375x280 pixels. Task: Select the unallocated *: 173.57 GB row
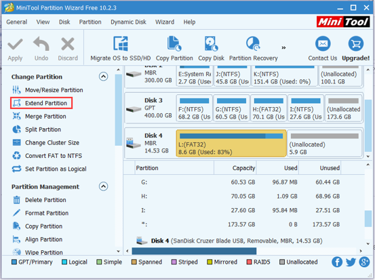coord(244,224)
